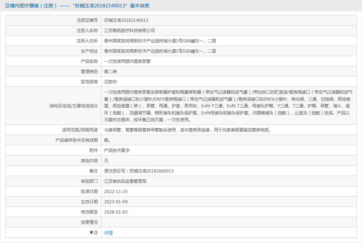Click the 产品名称 label
The image size is (362, 243).
(89, 61)
